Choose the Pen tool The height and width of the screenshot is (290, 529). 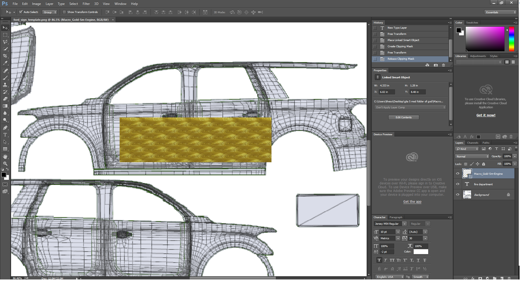tap(5, 127)
